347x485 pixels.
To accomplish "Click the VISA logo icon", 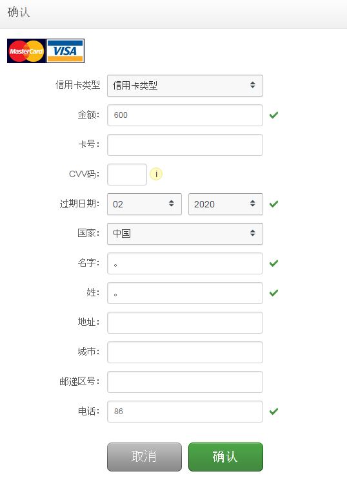I will pos(65,51).
